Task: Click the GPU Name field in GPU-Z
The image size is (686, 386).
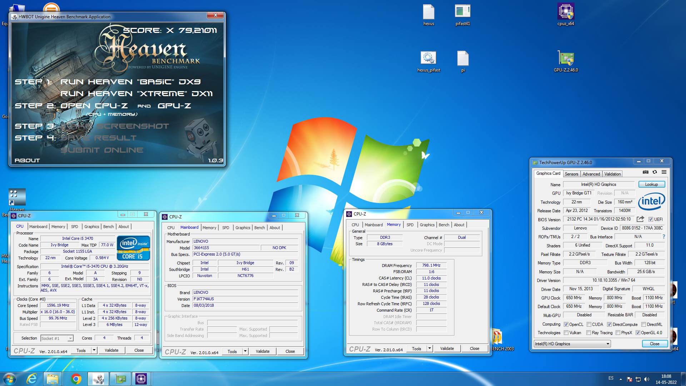Action: tap(598, 184)
